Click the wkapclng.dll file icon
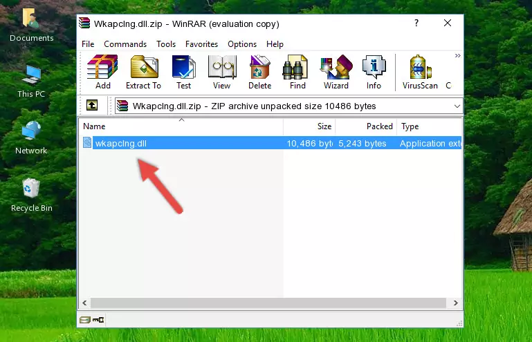 [87, 143]
